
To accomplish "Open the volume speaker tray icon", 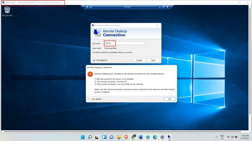I will pos(232,137).
